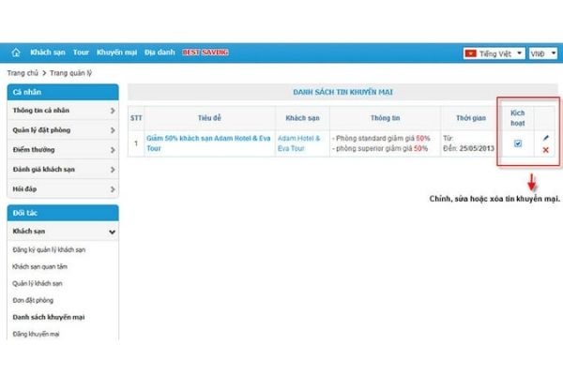Click the pencil edit icon for promotion
This screenshot has width=563, height=375.
[x=545, y=138]
